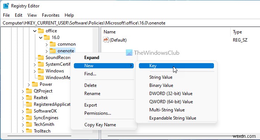Image resolution: width=260 pixels, height=140 pixels.
Task: Click the TechSmith folder icon
Action: (29, 124)
